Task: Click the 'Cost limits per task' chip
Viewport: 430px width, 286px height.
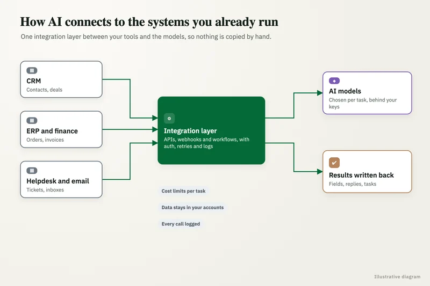Action: tap(183, 191)
